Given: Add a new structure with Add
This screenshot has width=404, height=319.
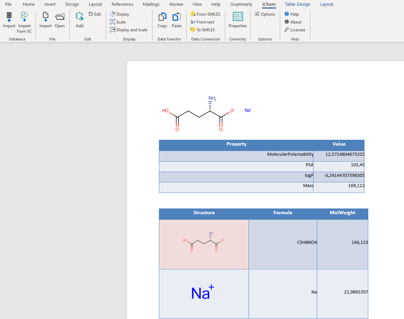Looking at the screenshot, I should (x=79, y=20).
